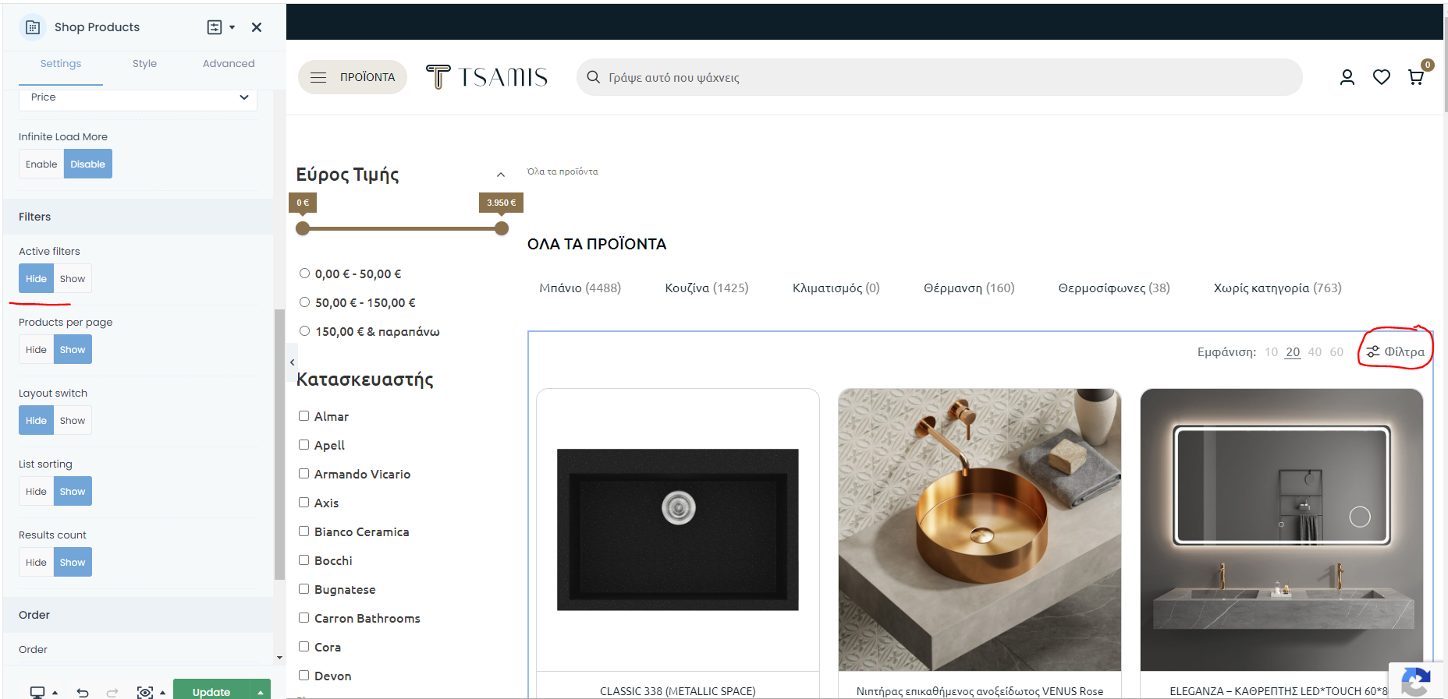
Task: Collapse the Εύρος Τιμής section
Action: click(500, 175)
